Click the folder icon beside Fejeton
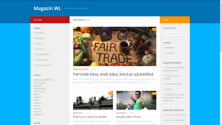This screenshot has width=222, height=125. pyautogui.click(x=34, y=44)
